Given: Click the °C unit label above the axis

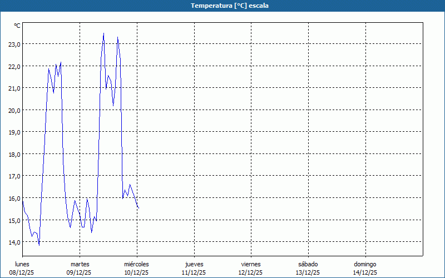Looking at the screenshot, I should coord(17,26).
